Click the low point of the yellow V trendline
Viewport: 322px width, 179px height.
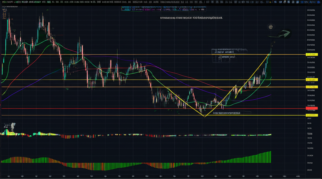coord(205,117)
